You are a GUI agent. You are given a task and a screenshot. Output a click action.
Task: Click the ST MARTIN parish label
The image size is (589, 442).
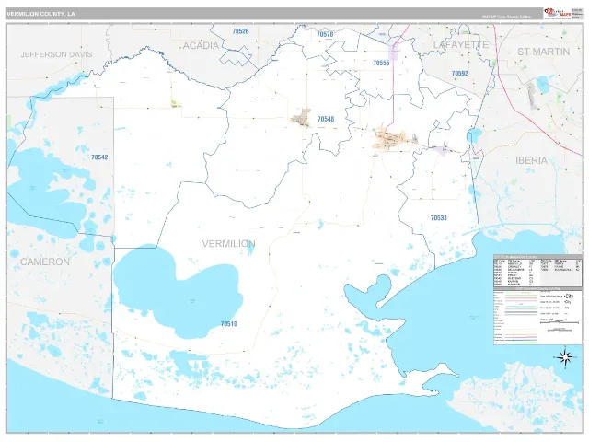pos(544,52)
